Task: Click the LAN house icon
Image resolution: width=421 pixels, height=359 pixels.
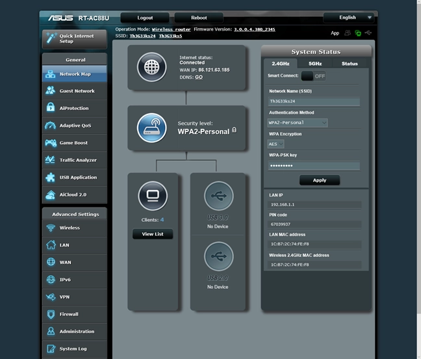Action: click(51, 245)
